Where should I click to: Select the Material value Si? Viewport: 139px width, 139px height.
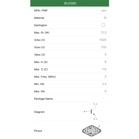(x=105, y=18)
